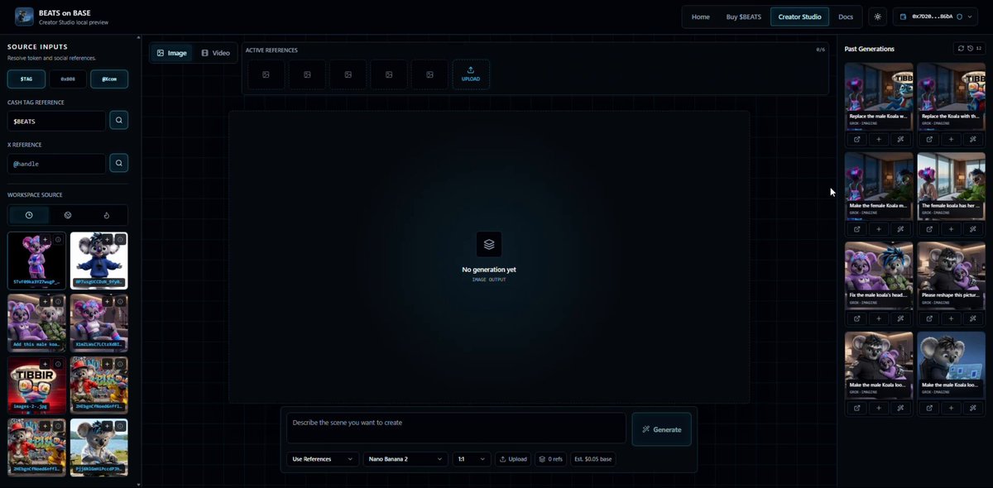Select the 0x808 source input toggle

tap(68, 79)
